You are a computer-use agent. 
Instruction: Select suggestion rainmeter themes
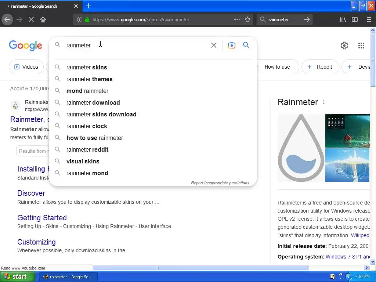tap(153, 79)
